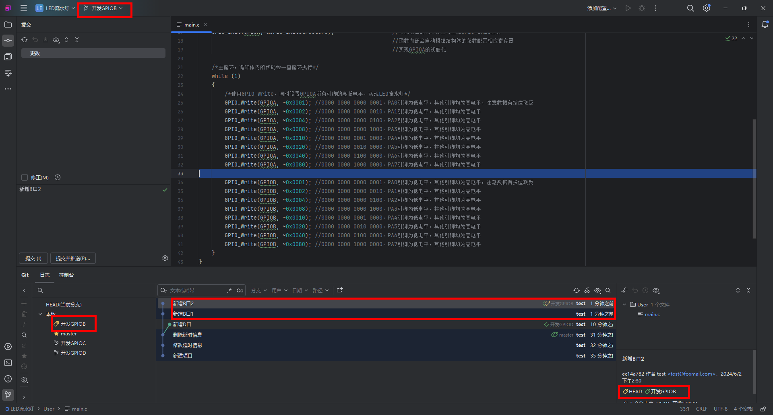Click the 提交并推送(P)... button
Screen dimensions: 773x415
[73, 258]
